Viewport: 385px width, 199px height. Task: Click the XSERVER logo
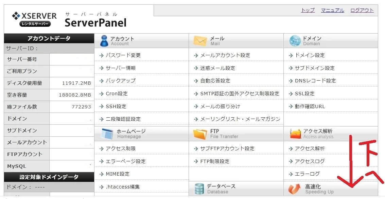point(34,19)
